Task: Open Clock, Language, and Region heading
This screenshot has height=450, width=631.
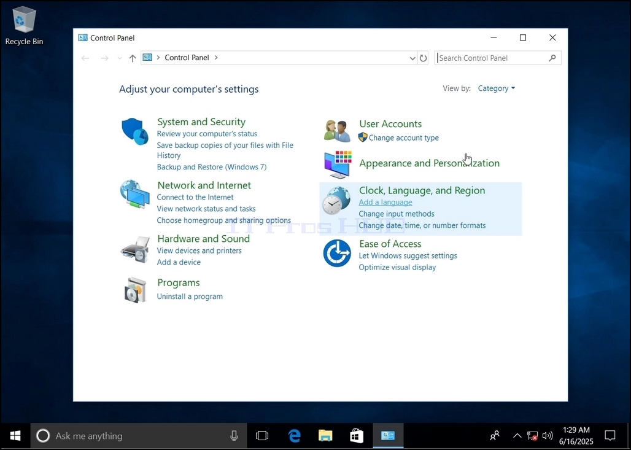Action: (x=422, y=190)
